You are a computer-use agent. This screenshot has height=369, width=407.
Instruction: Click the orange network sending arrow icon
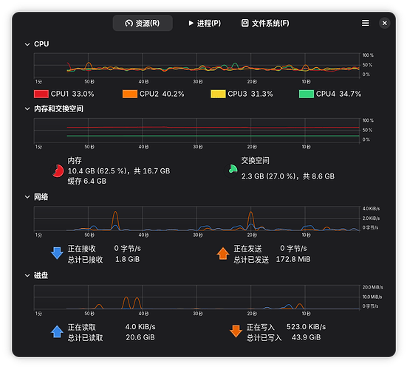[223, 253]
